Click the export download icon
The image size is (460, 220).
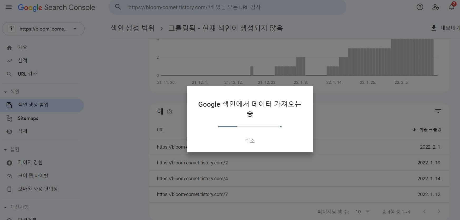(434, 28)
